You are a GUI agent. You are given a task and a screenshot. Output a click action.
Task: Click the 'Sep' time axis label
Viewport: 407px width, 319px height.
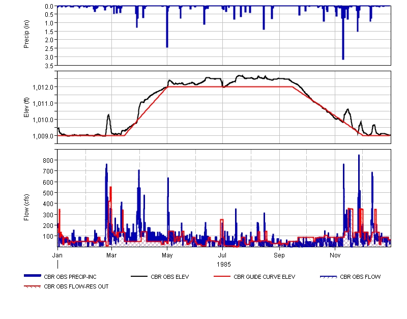coord(279,255)
